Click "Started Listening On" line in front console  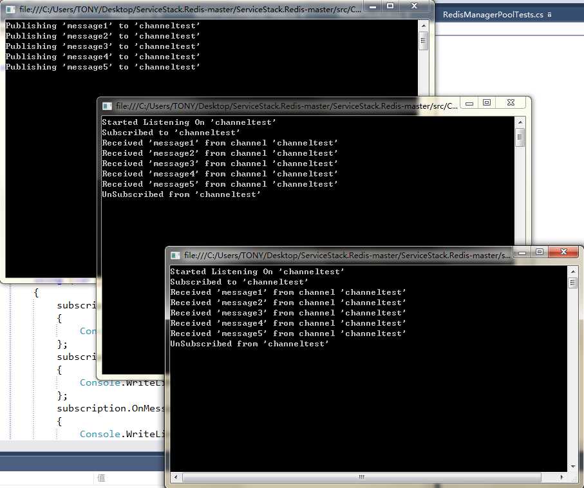tap(257, 272)
